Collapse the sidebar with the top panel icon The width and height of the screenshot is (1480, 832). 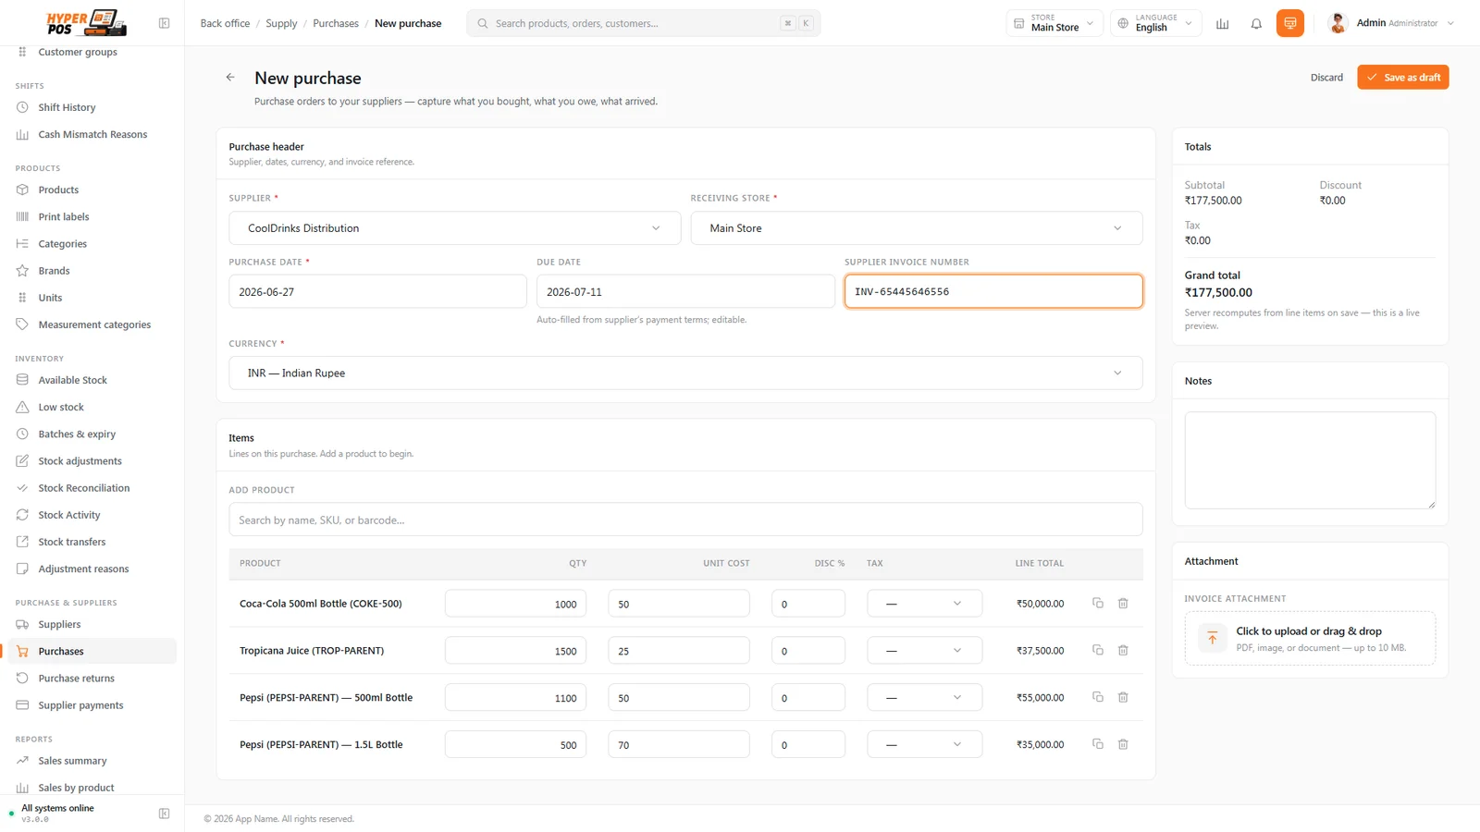pyautogui.click(x=164, y=23)
